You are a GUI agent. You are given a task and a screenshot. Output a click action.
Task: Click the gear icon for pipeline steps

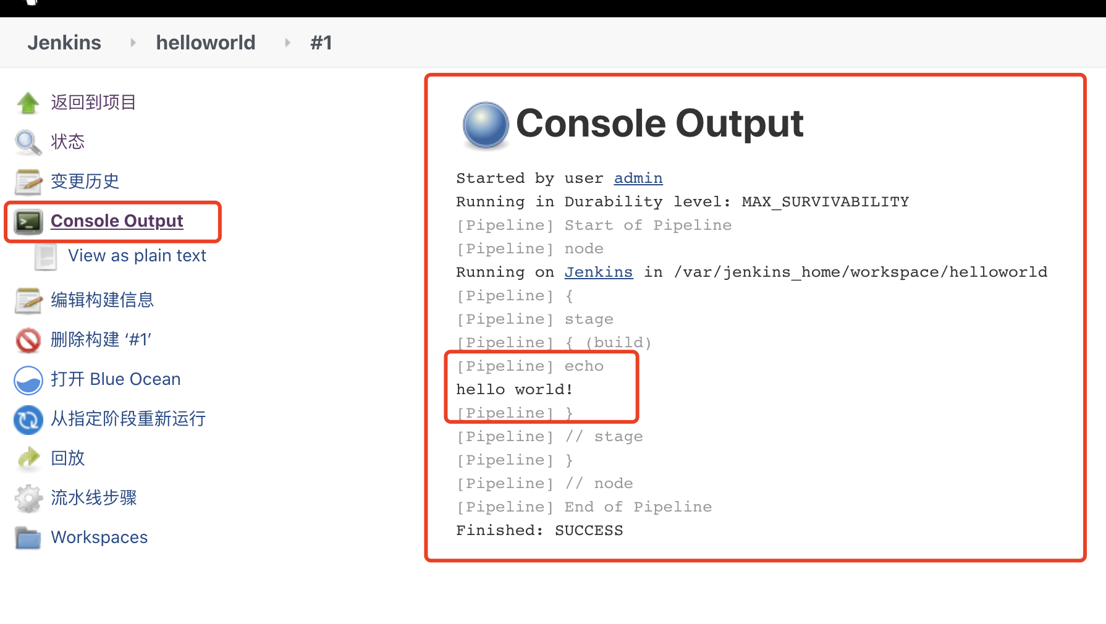(28, 499)
